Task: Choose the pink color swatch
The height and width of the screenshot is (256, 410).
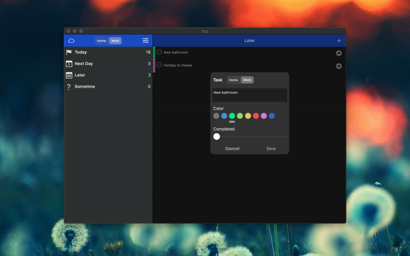Action: point(264,116)
